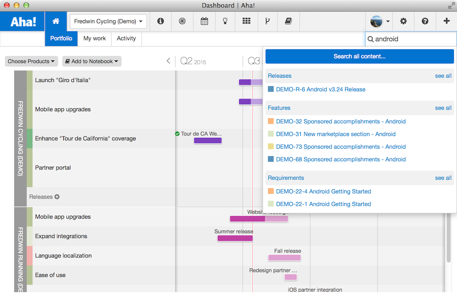Open the settings gear icon

(x=404, y=21)
